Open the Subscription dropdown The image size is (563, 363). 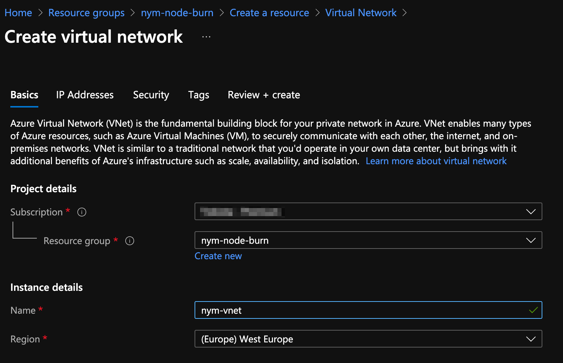(x=531, y=211)
